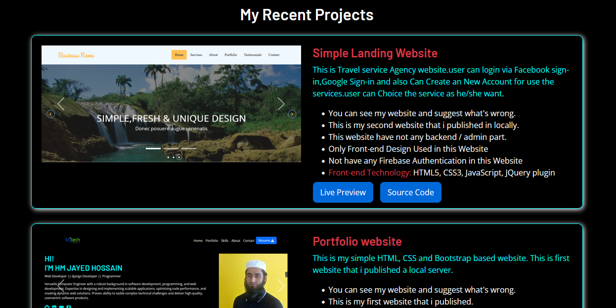The height and width of the screenshot is (308, 616).
Task: Select the email envelope icon in the portfolio preview
Action: (x=61, y=307)
